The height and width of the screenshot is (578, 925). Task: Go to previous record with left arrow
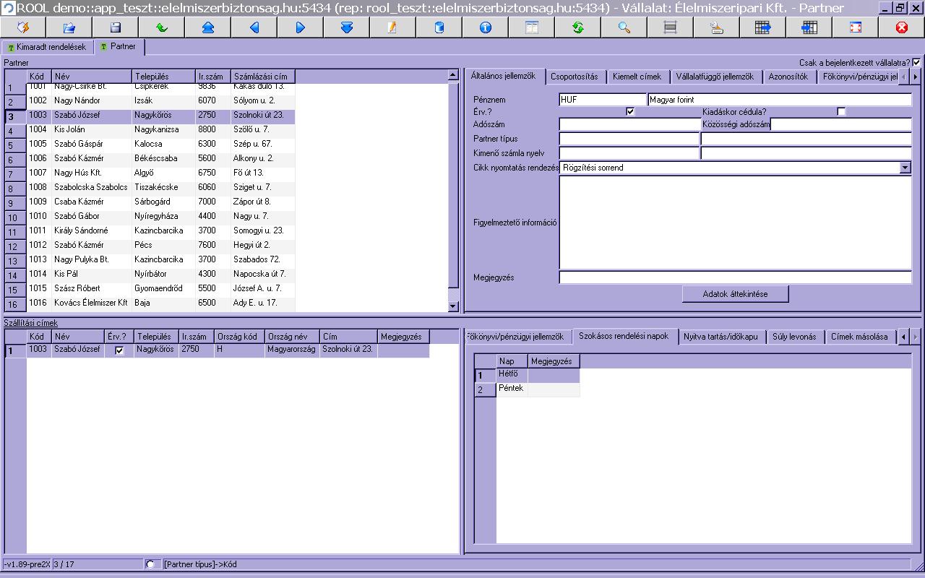[254, 27]
